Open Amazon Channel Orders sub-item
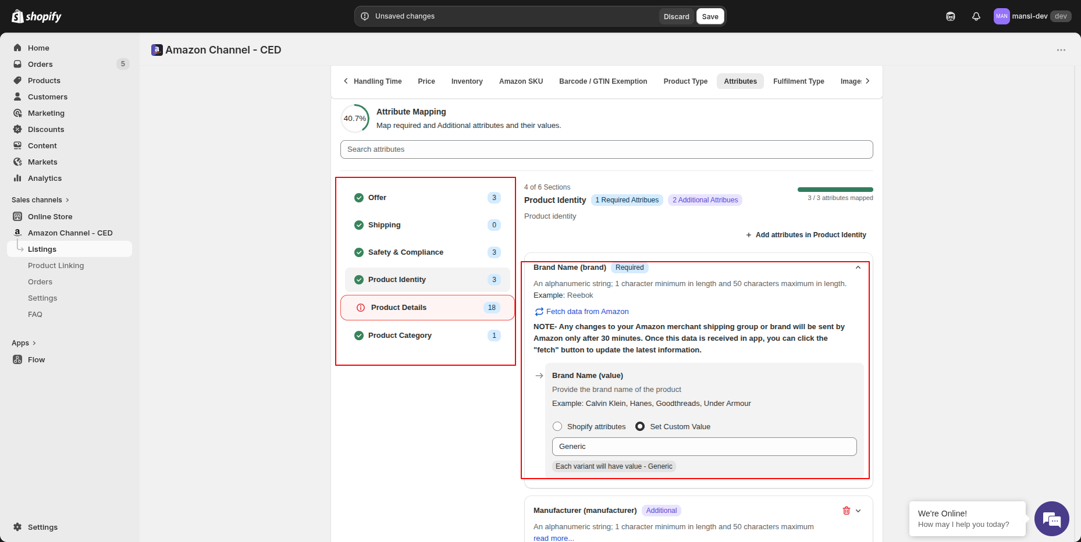This screenshot has height=542, width=1081. click(40, 281)
